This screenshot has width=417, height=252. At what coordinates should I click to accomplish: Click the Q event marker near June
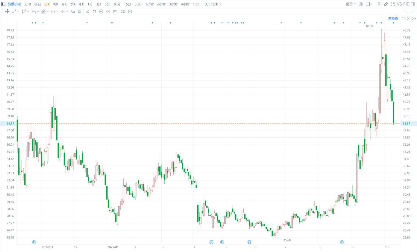pyautogui.click(x=249, y=242)
